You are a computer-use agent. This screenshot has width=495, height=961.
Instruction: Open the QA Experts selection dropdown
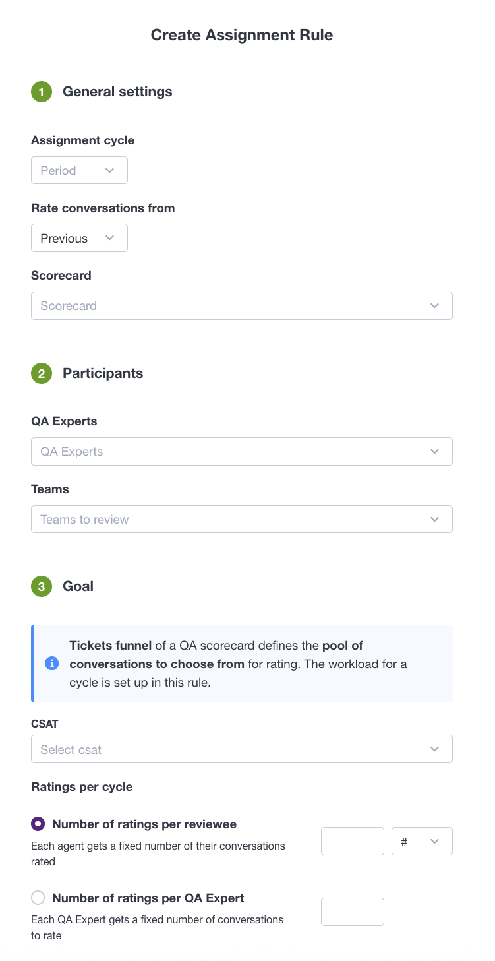(242, 452)
